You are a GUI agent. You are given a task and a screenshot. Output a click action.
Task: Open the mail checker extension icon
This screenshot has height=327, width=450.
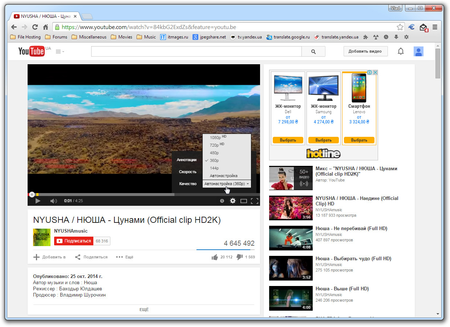tap(423, 27)
